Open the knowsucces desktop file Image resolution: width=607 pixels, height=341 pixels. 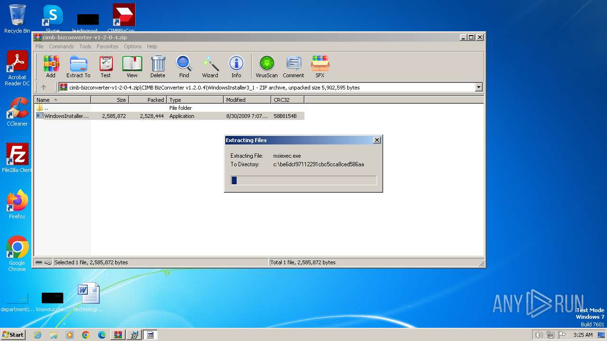pyautogui.click(x=52, y=302)
